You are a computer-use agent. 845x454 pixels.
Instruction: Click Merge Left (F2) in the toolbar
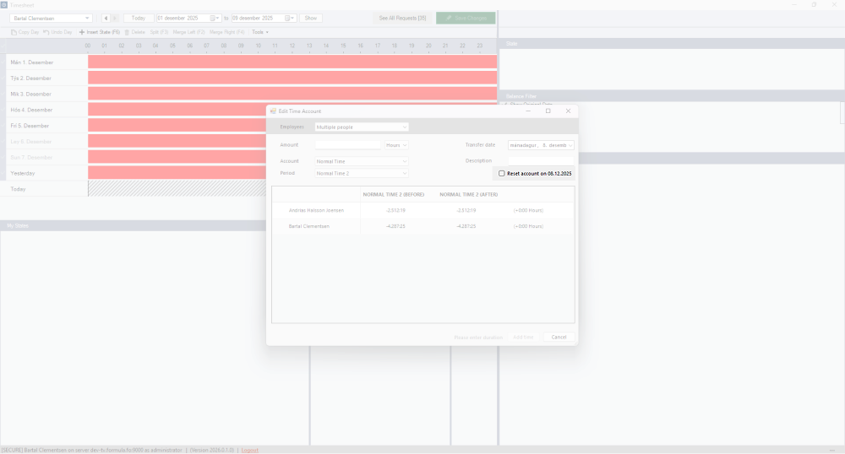click(x=188, y=32)
